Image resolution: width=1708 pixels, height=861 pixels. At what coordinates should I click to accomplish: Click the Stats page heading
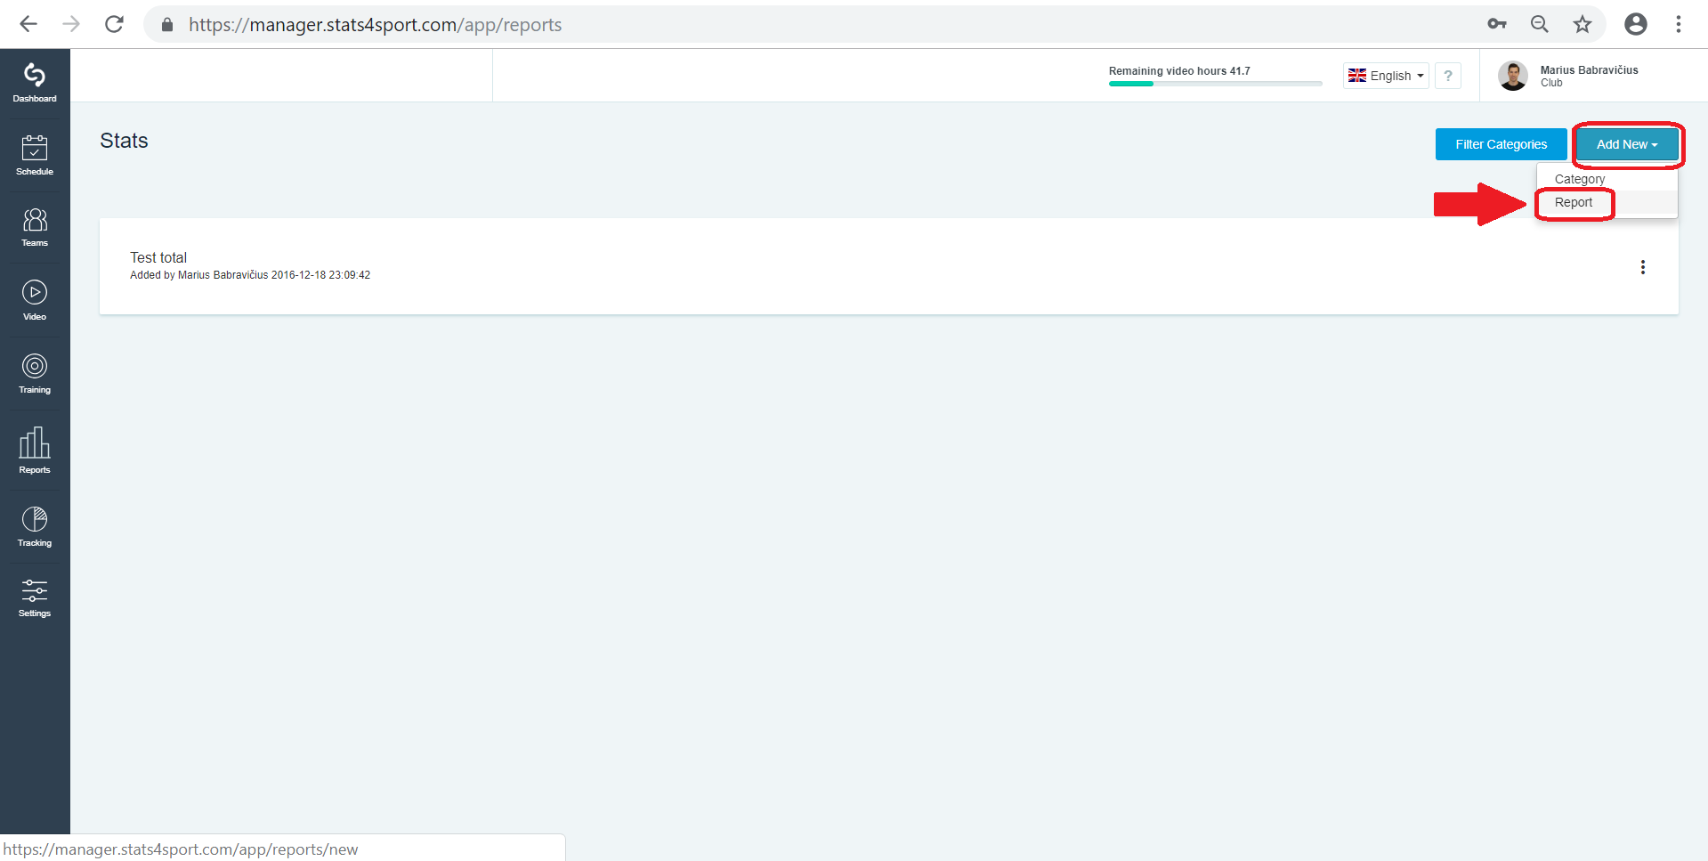124,141
